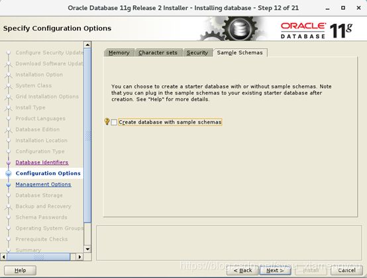Click the horizontal scrollbar thumb under step list
This screenshot has width=367, height=278.
(x=38, y=257)
